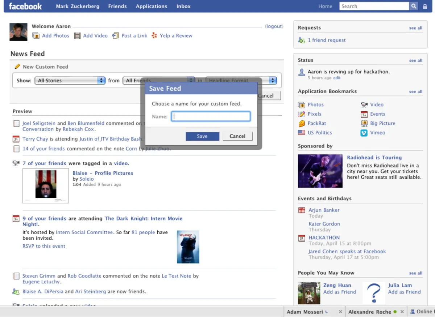Screen dimensions: 435x317
Task: Click the Events calendar bookmark icon
Action: tap(364, 114)
